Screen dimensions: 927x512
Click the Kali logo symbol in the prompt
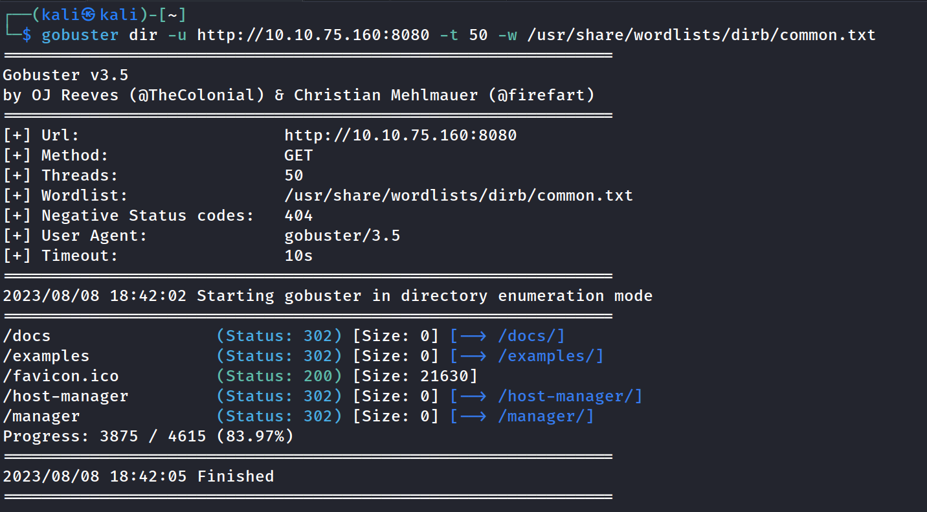pos(87,15)
